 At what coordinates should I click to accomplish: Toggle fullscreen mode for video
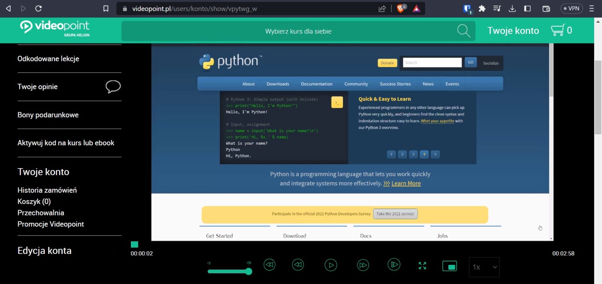tap(422, 266)
